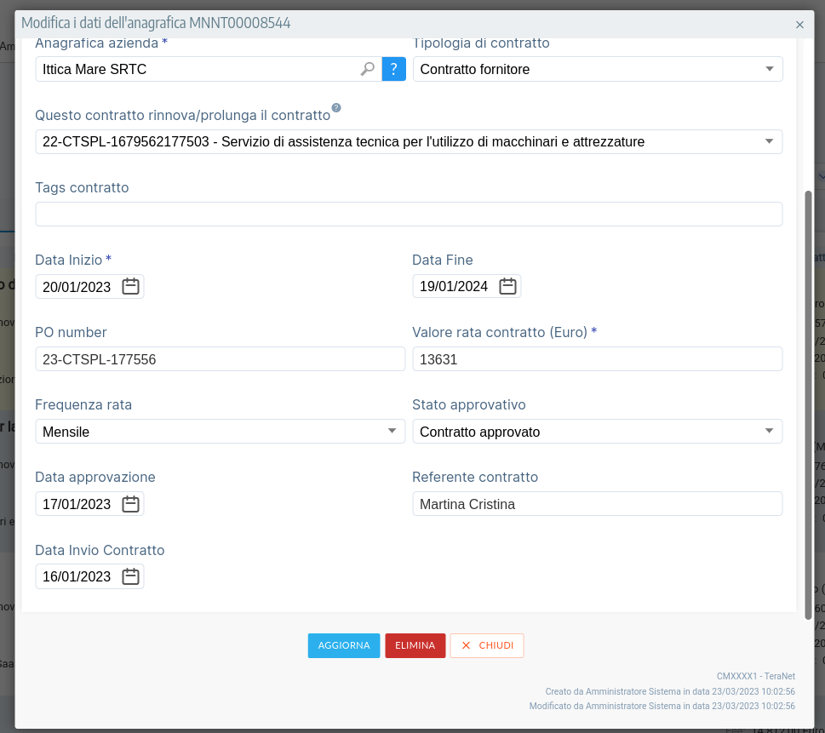The image size is (825, 733).
Task: Expand the Tipologia di contratto dropdown
Action: (x=769, y=69)
